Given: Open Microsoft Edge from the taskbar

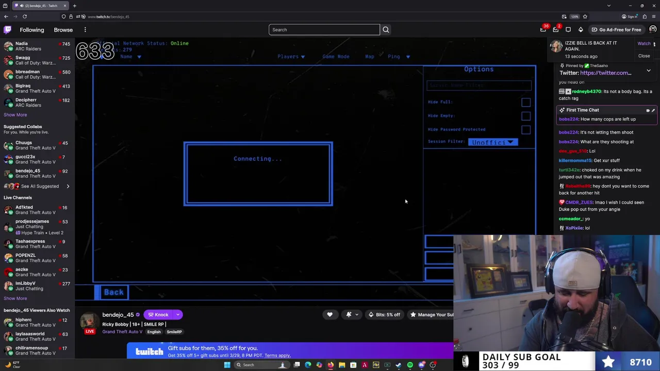Looking at the screenshot, I should click(x=308, y=365).
